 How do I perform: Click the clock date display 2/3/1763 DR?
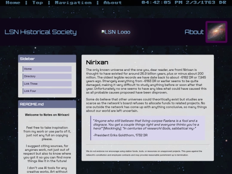point(206,3)
